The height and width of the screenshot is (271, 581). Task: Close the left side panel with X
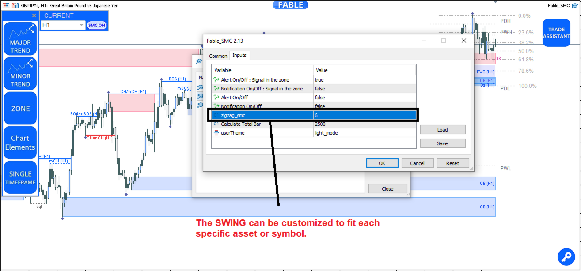(x=34, y=15)
